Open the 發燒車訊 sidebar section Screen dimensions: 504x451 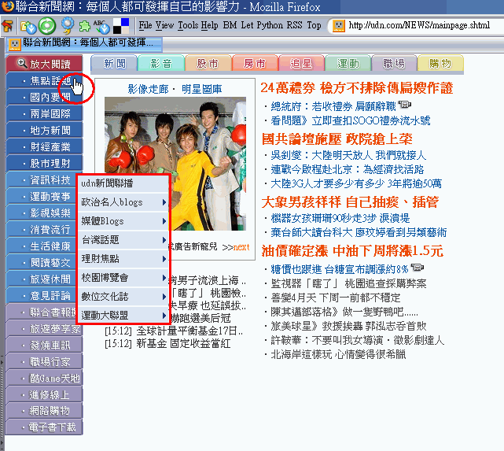(44, 346)
